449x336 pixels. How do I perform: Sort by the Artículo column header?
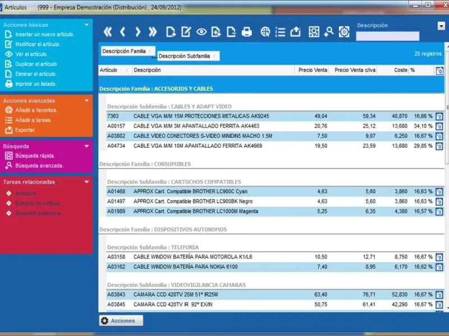click(115, 71)
